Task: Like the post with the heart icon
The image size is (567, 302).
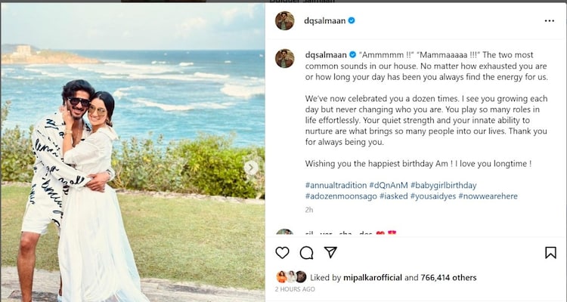Action: click(282, 252)
